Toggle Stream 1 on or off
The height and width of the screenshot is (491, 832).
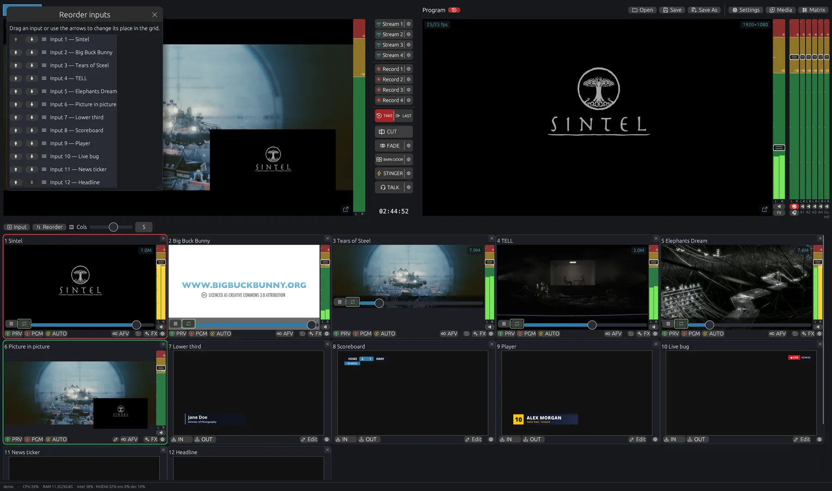click(390, 24)
